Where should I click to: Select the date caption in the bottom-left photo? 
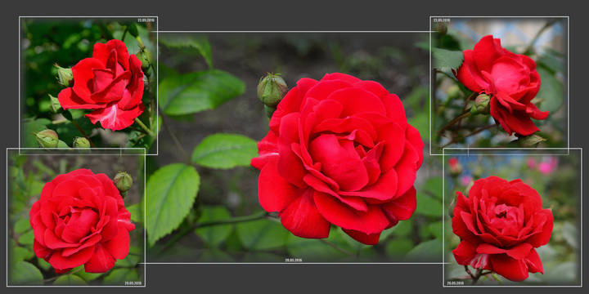133,283
